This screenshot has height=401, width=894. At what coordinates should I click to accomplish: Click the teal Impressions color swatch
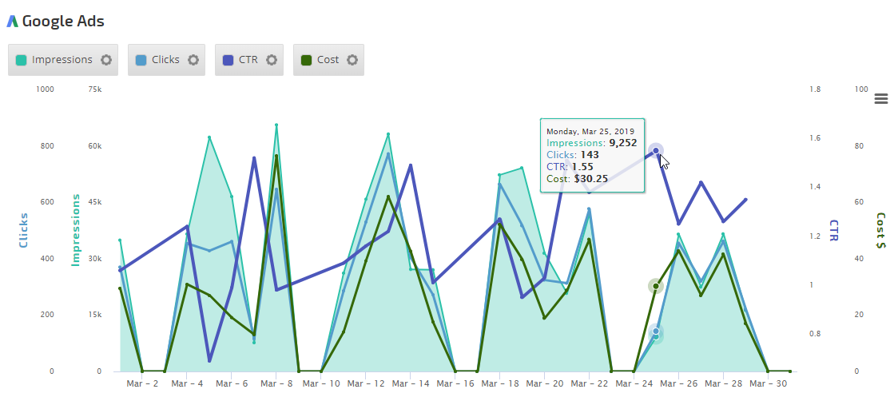pos(22,60)
